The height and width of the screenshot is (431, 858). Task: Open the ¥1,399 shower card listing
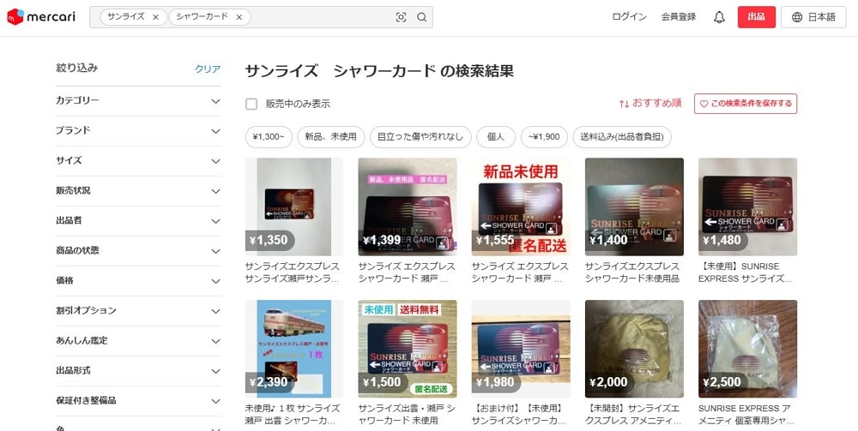408,207
